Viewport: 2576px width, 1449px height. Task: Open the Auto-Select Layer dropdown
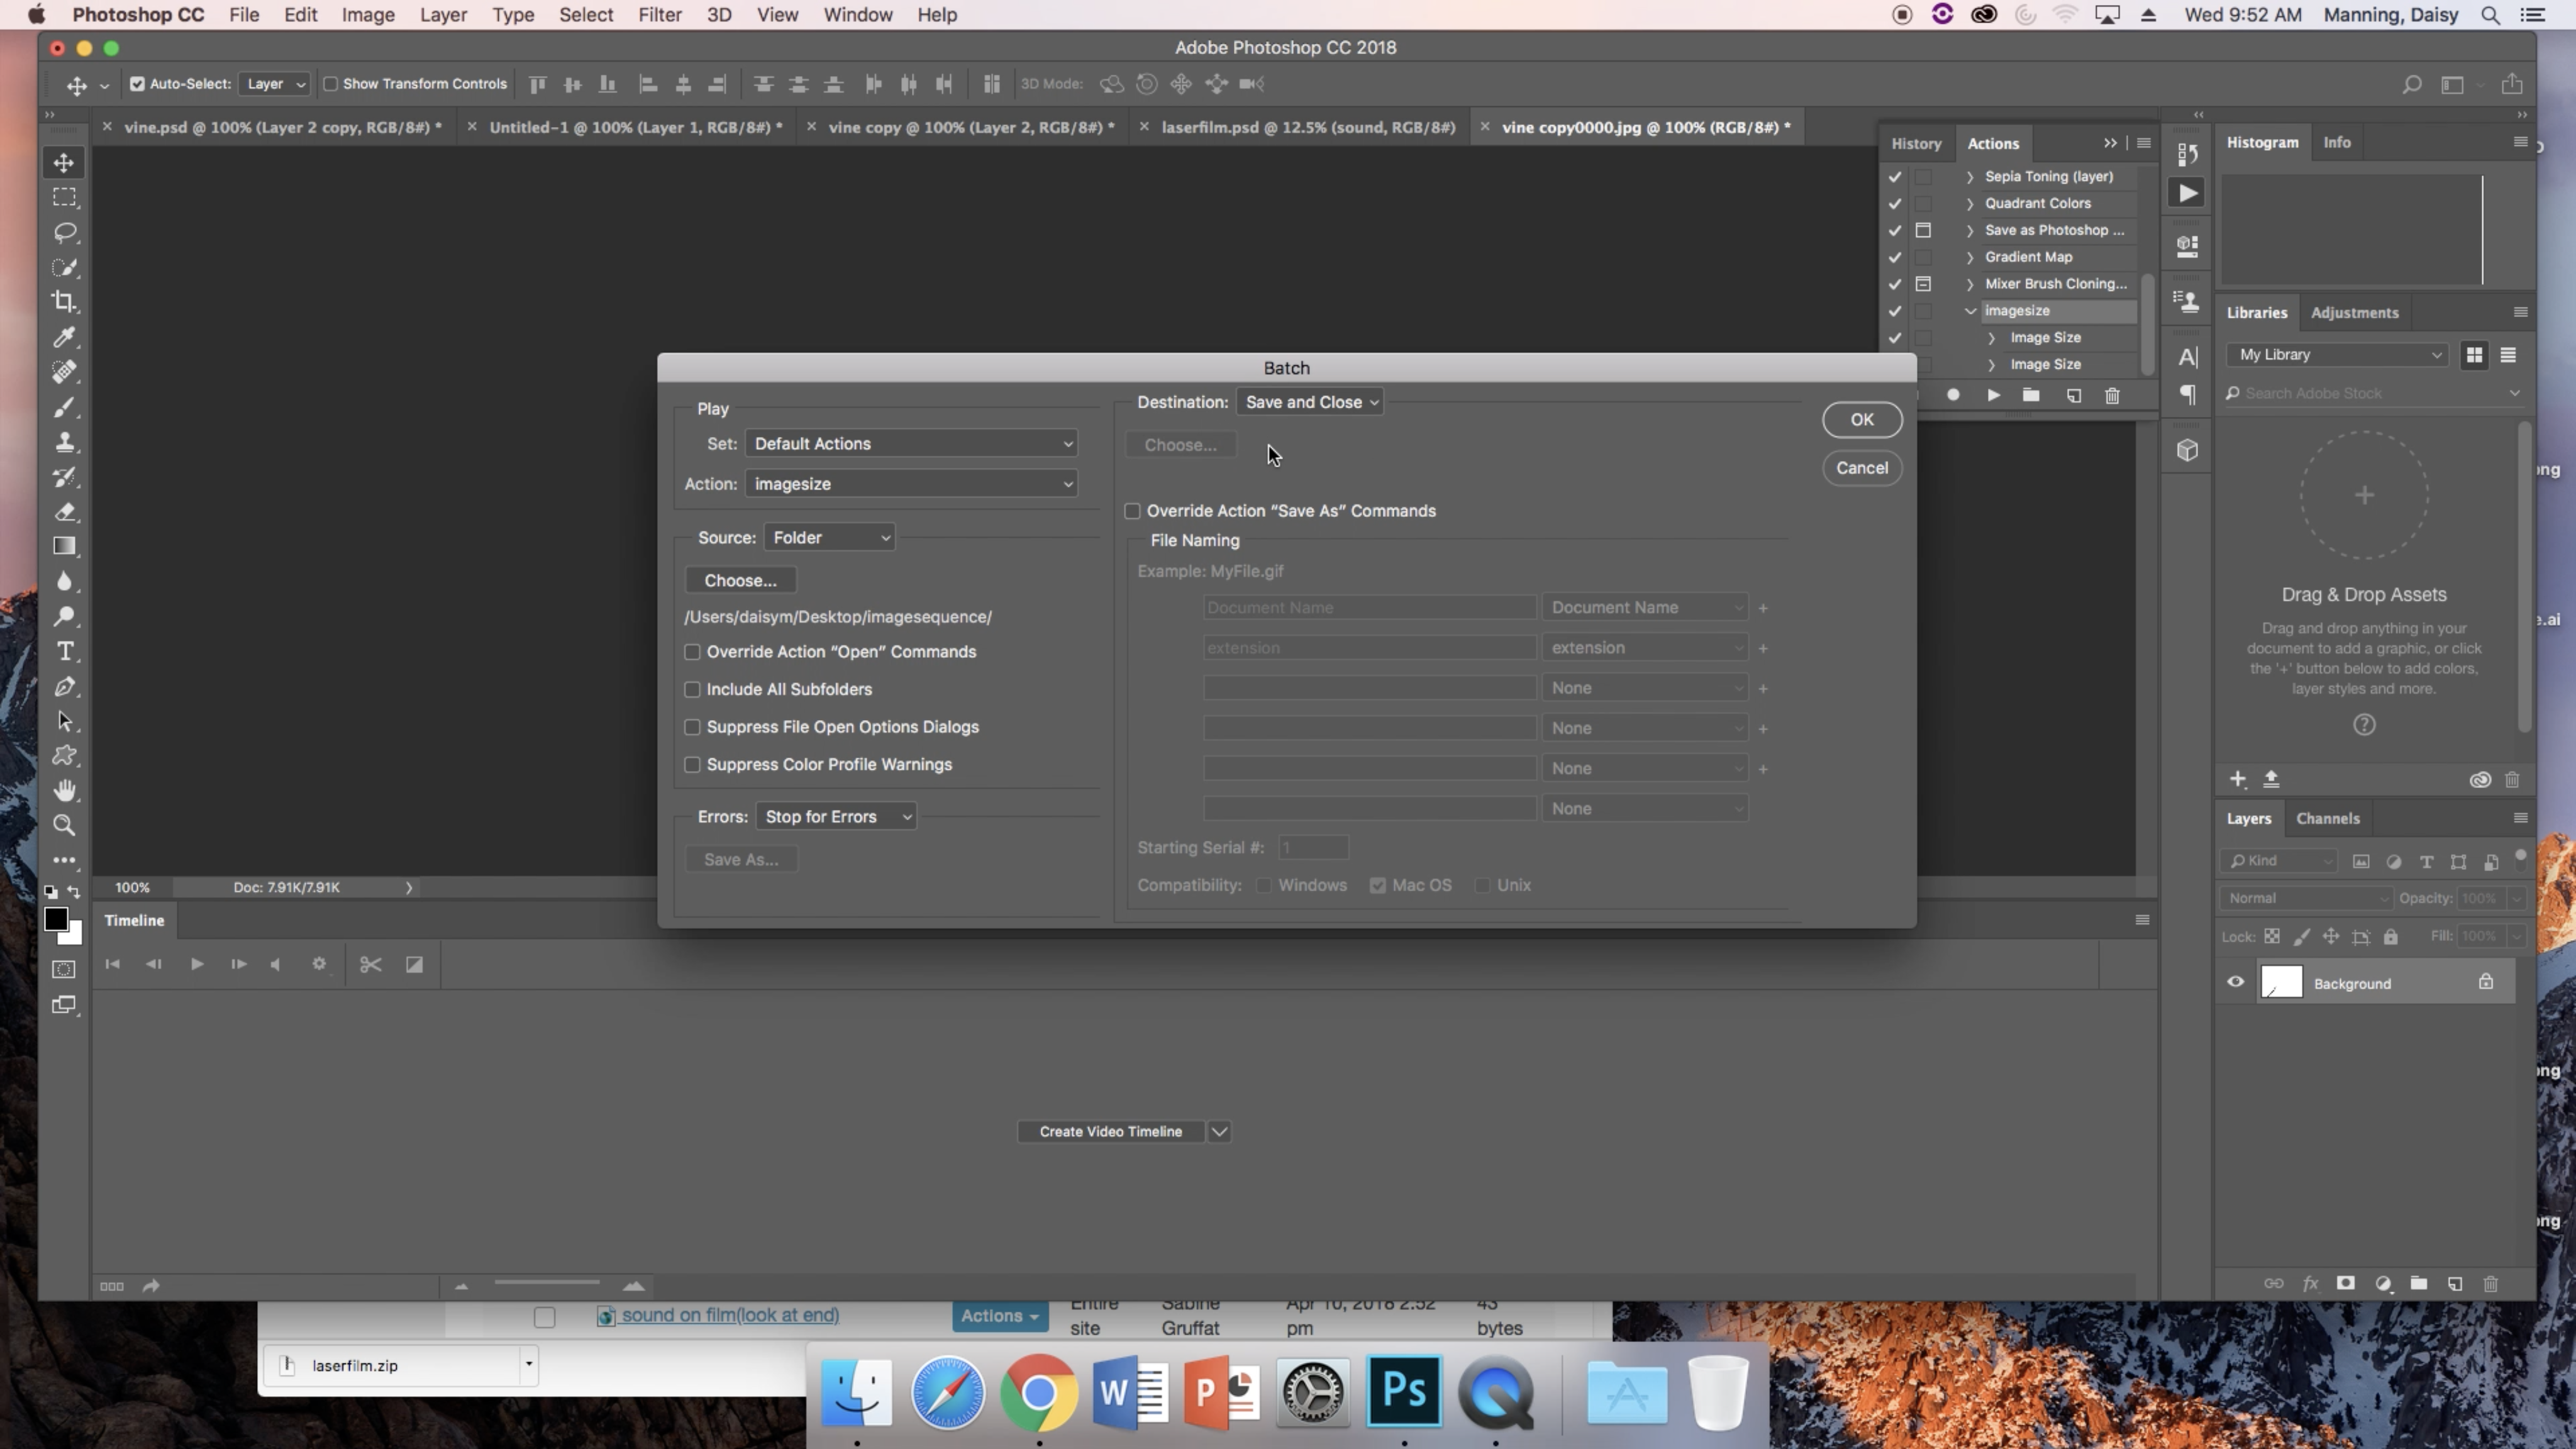pos(274,84)
